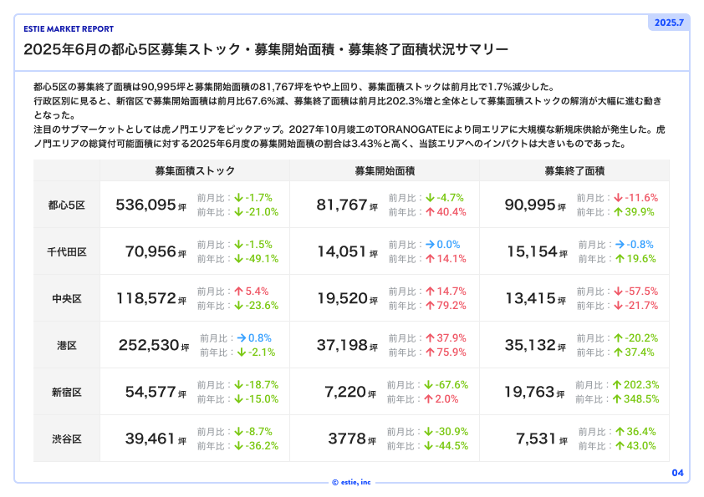
Task: Click the 2025.7 date badge
Action: pos(669,23)
